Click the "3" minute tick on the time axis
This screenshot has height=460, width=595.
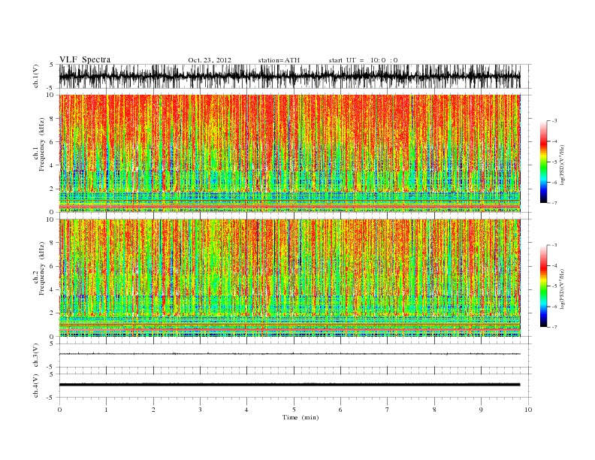tap(200, 410)
